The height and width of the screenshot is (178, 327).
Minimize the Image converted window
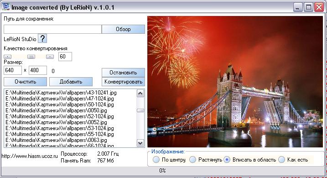coord(298,7)
